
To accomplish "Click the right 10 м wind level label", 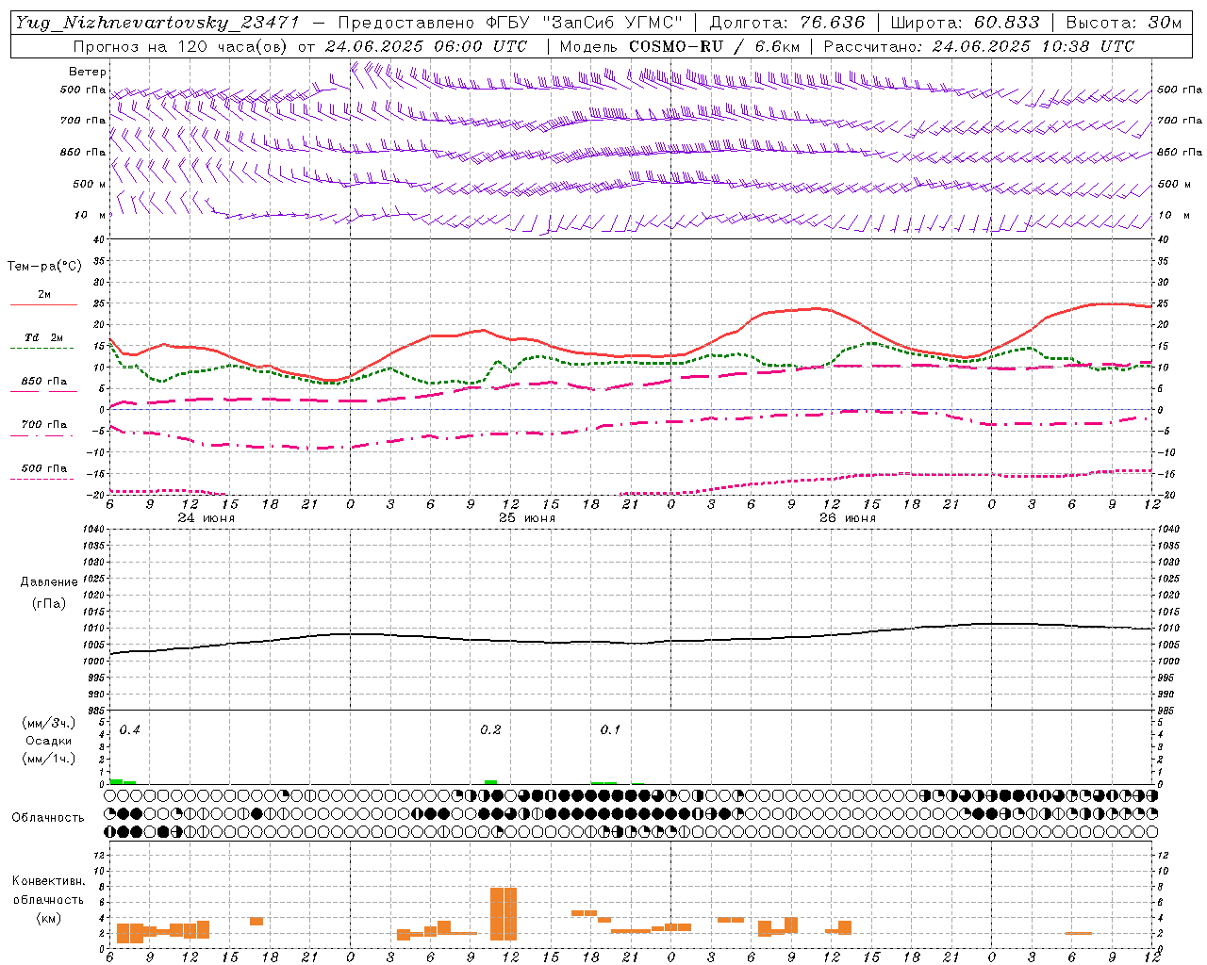I will 1174,215.
